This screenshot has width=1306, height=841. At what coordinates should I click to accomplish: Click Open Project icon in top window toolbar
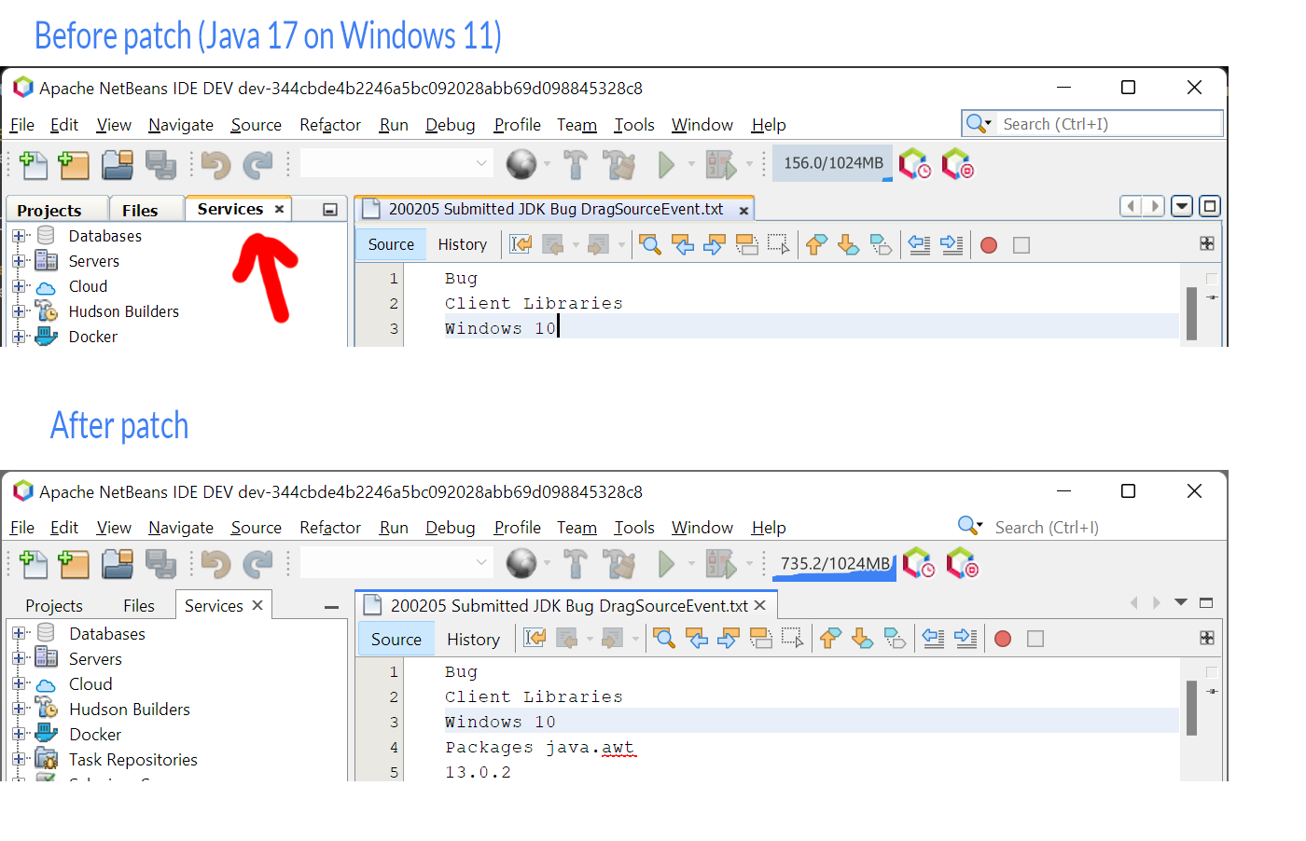[118, 165]
